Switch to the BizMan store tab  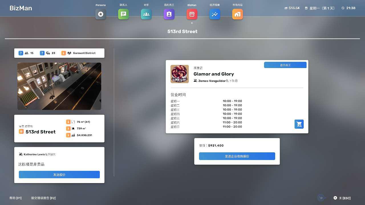(x=192, y=14)
